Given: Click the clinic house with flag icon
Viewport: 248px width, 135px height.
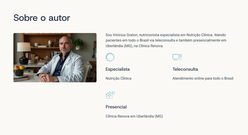Looking at the screenshot, I should pyautogui.click(x=110, y=95).
